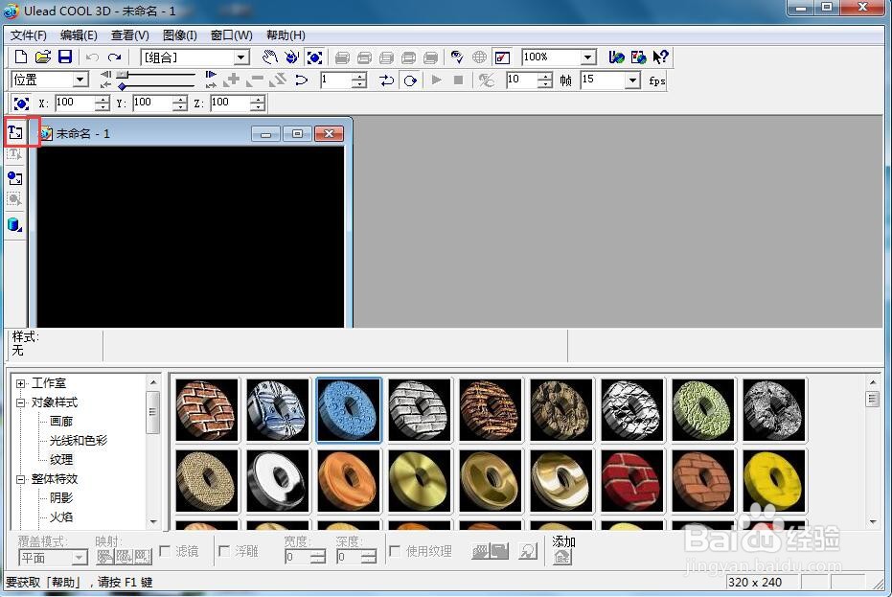Open the 图像(I) menu
This screenshot has width=892, height=597.
[180, 35]
